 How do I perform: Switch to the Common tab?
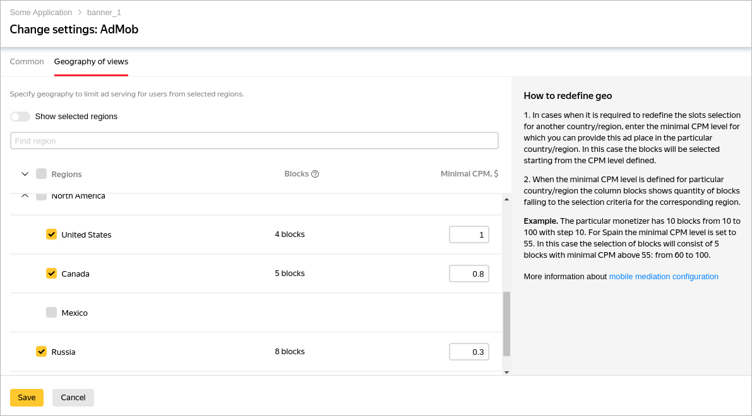coord(27,62)
